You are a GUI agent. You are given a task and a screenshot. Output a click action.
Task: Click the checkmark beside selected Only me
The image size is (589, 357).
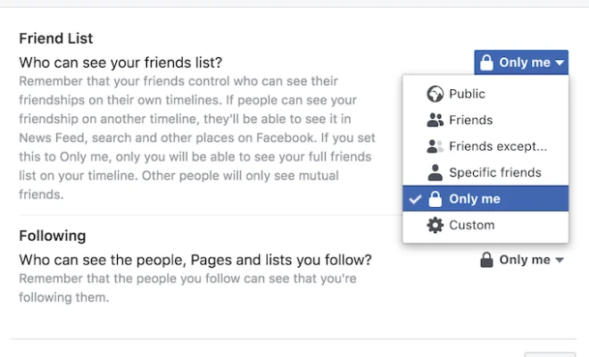point(415,199)
